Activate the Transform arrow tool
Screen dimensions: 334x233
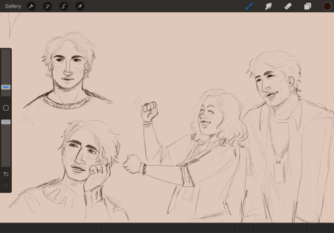click(x=80, y=6)
